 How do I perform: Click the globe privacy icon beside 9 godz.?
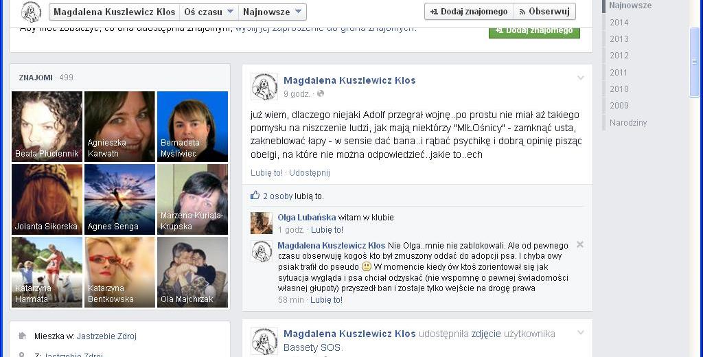click(x=320, y=94)
